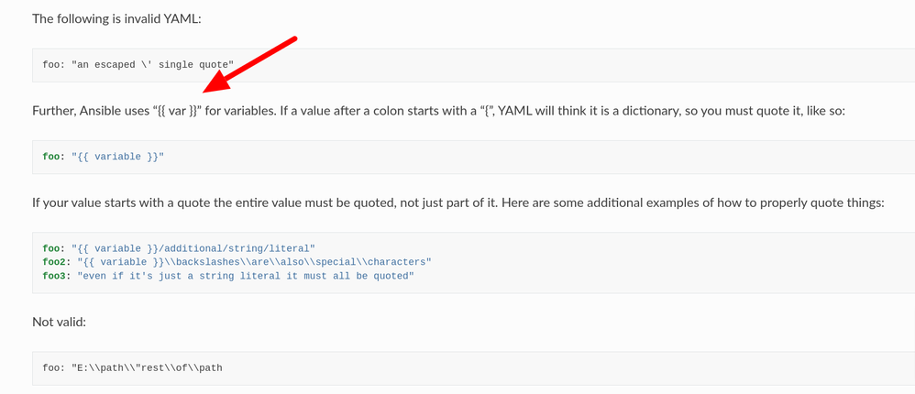
Task: Click the escaped single quote code block
Action: (138, 65)
